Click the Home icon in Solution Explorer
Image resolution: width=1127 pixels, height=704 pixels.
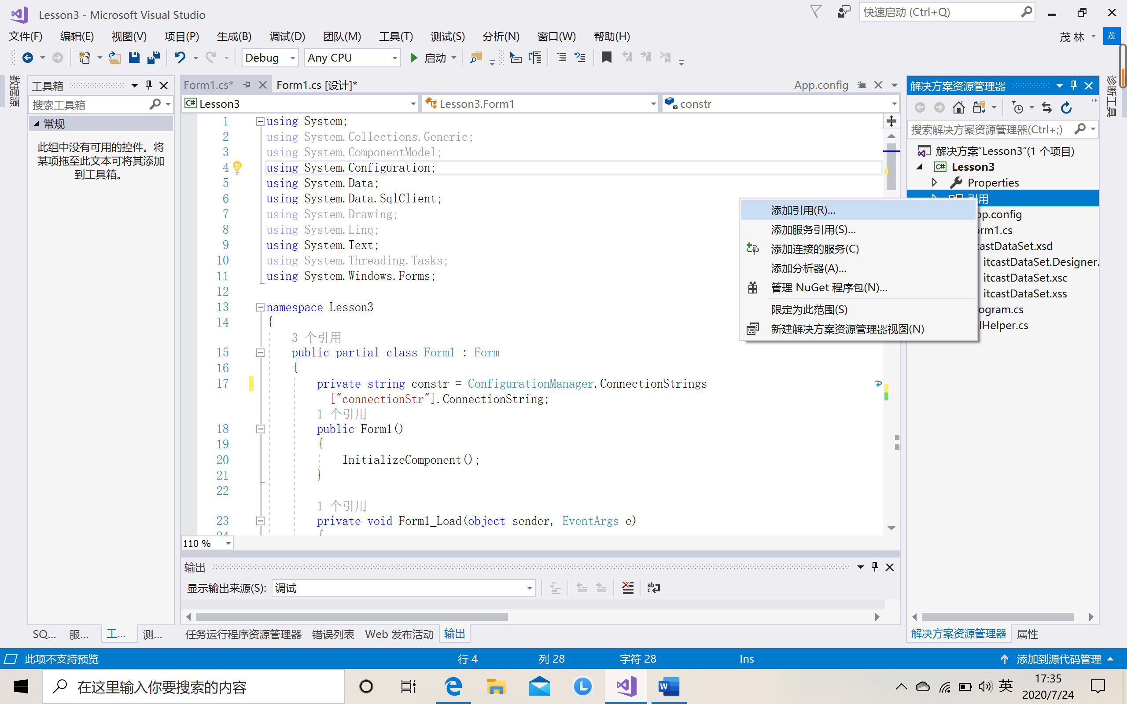(958, 108)
